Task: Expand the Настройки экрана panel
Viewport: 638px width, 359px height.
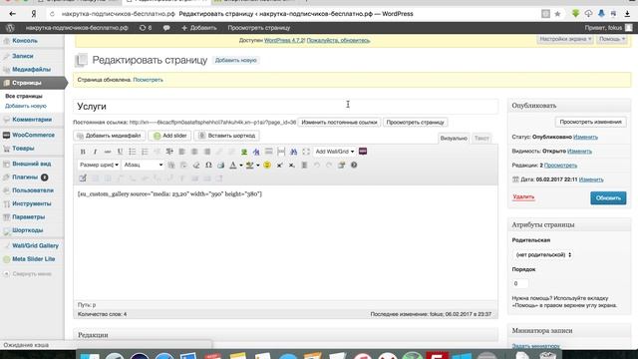Action: click(565, 39)
